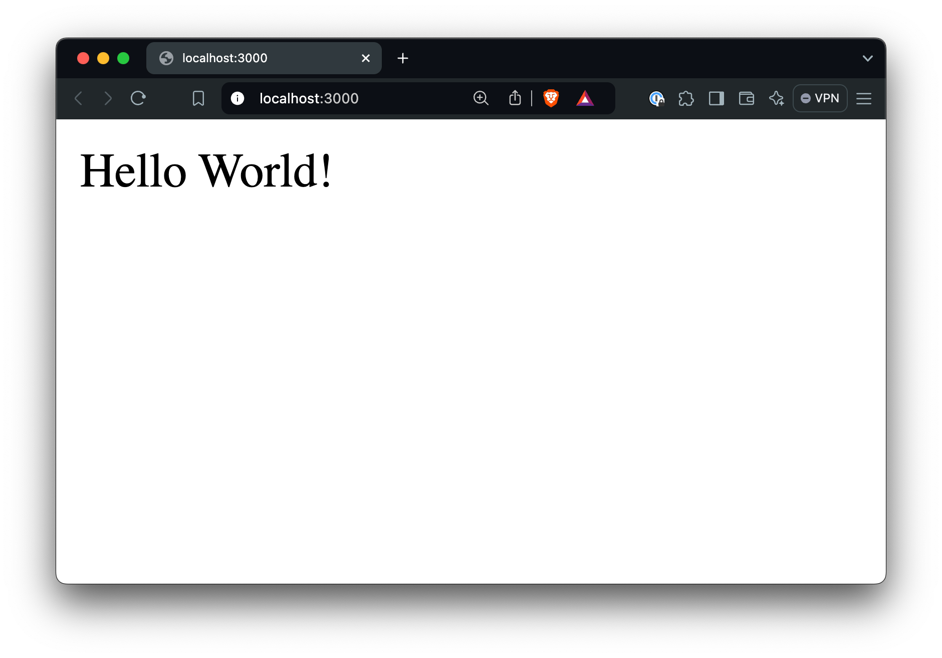Click the Hello World heading text
The width and height of the screenshot is (942, 658).
(x=206, y=171)
